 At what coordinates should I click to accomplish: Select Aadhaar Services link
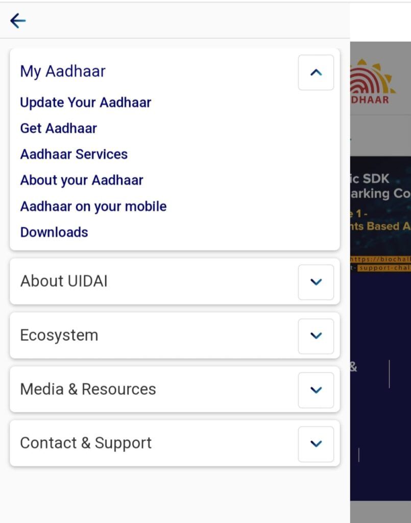[x=74, y=154]
